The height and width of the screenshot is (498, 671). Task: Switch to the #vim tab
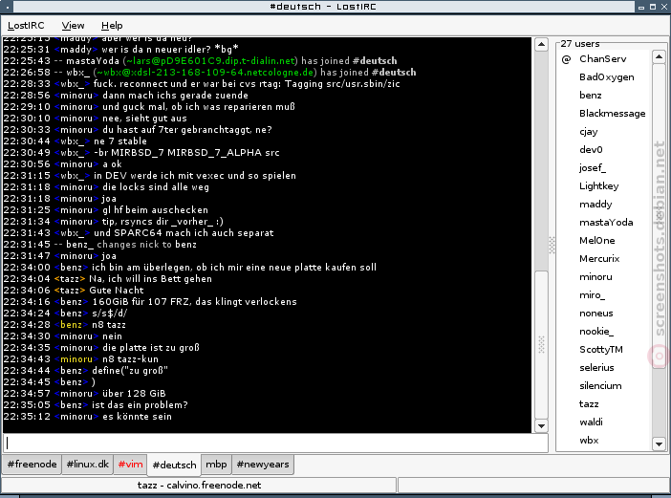coord(130,465)
